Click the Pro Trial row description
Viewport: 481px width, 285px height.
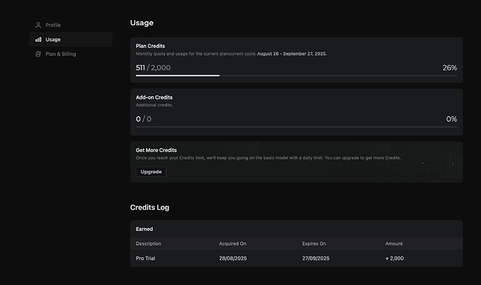(x=146, y=259)
